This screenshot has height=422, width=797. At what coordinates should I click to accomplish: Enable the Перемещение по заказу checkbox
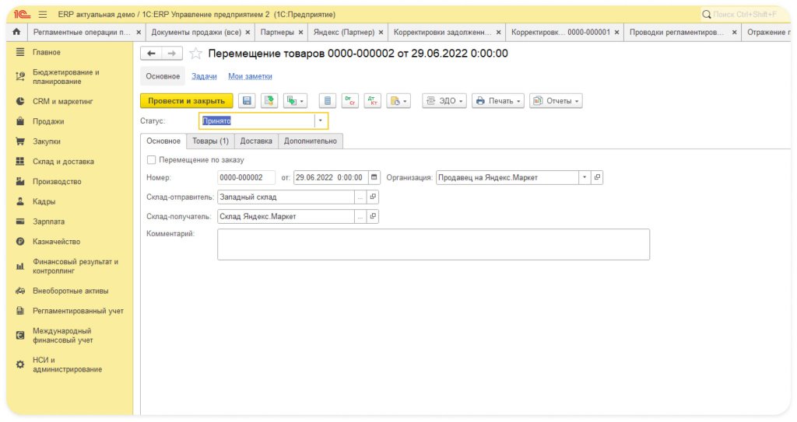(x=151, y=160)
